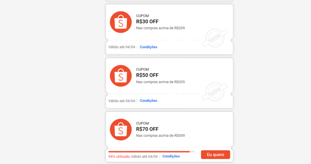Click the red coupon usage progress bar

152,152
